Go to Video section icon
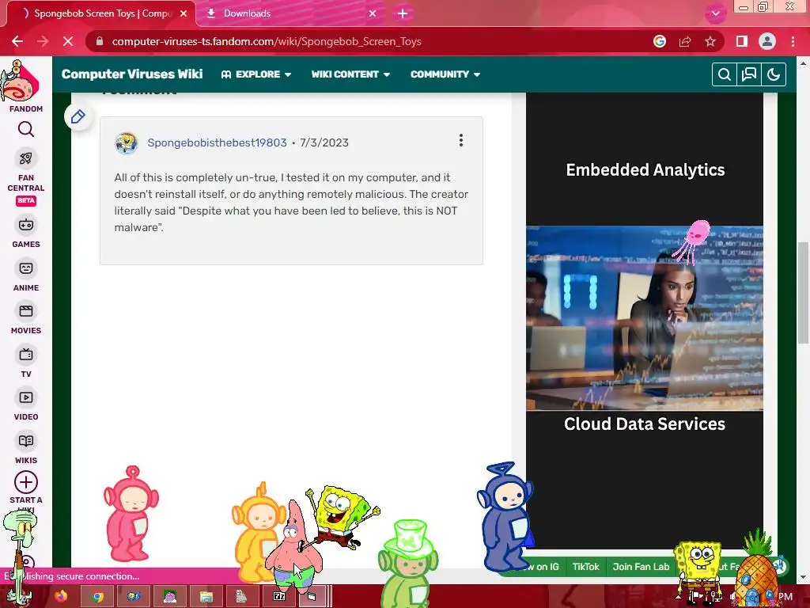The height and width of the screenshot is (608, 810). 26,397
